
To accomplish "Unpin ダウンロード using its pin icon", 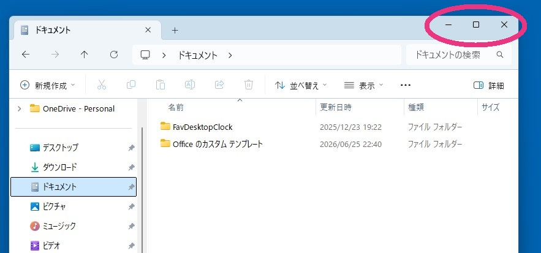I will [x=131, y=167].
